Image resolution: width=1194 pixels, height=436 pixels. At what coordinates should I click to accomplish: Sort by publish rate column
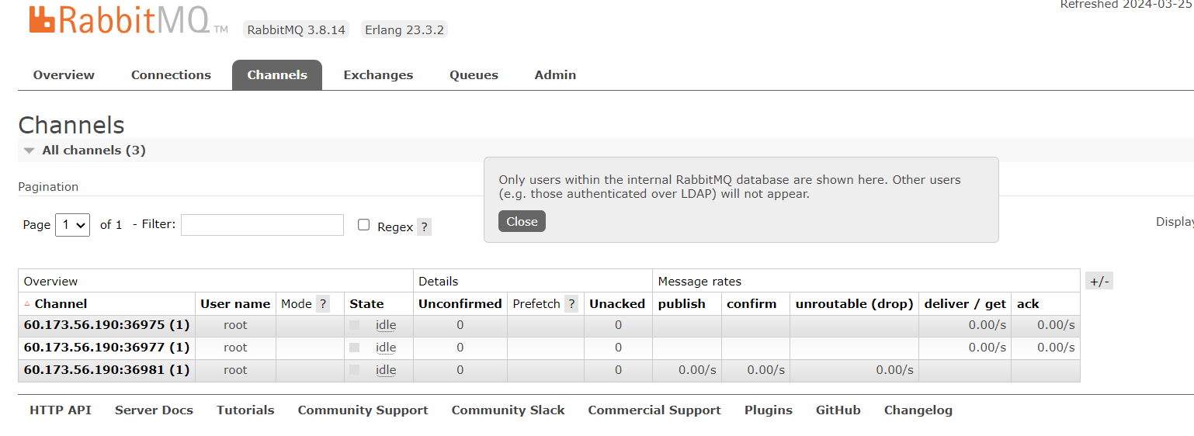[x=682, y=304]
